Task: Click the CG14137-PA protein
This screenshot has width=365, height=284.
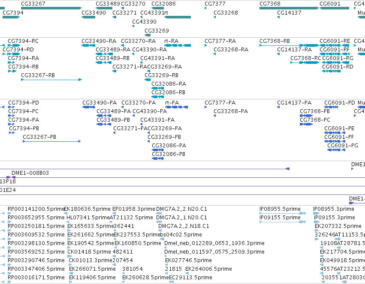Action: (x=278, y=107)
